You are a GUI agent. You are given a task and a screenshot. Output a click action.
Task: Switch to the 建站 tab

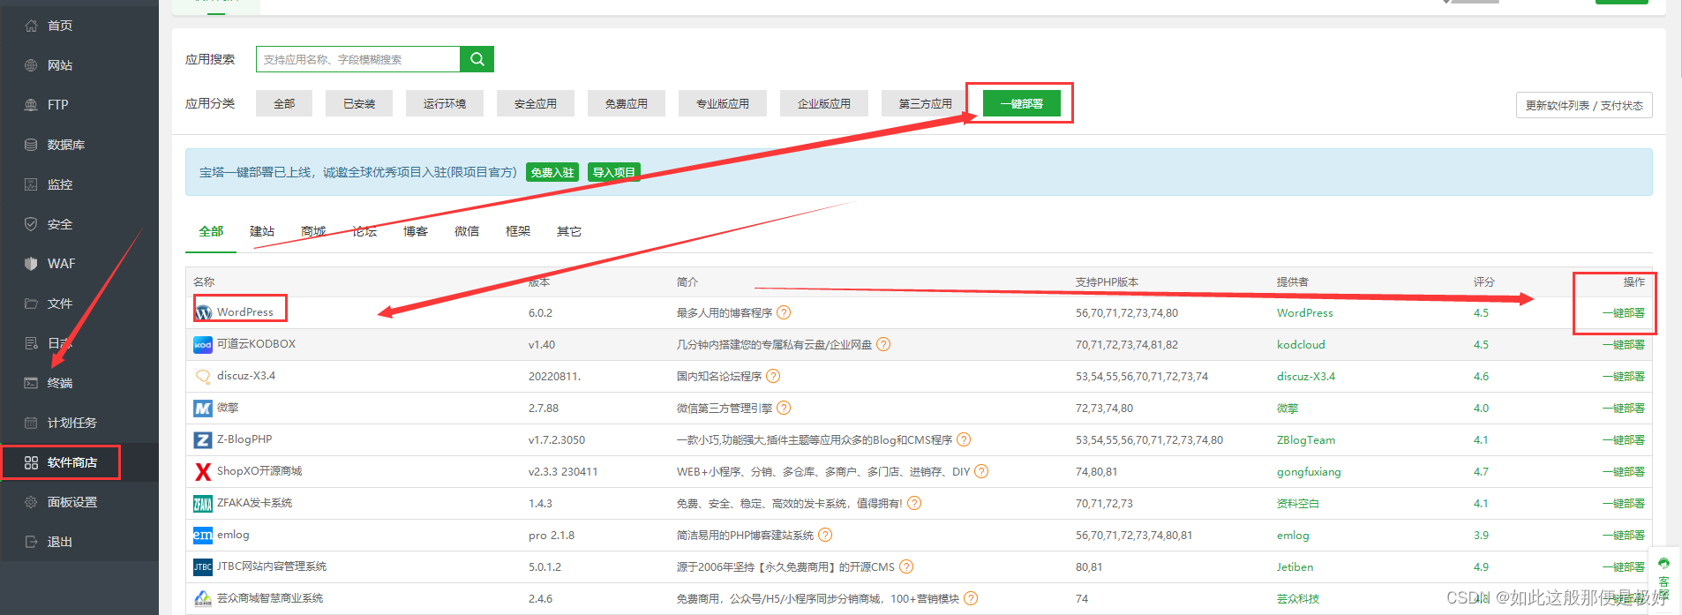[262, 231]
